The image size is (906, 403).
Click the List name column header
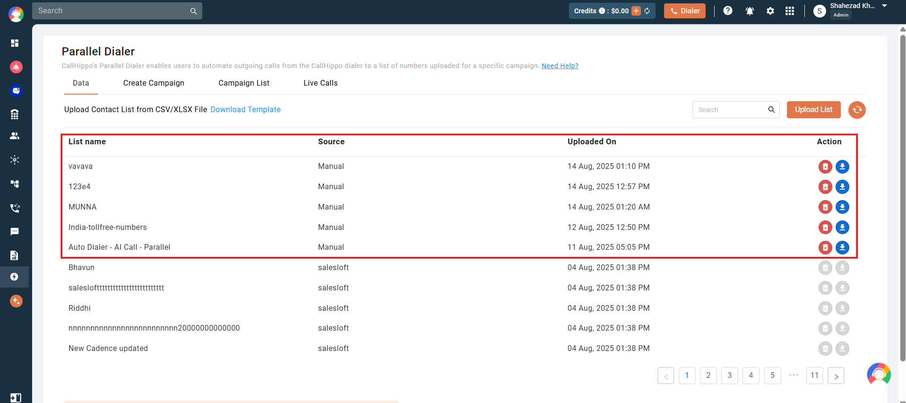tap(87, 142)
